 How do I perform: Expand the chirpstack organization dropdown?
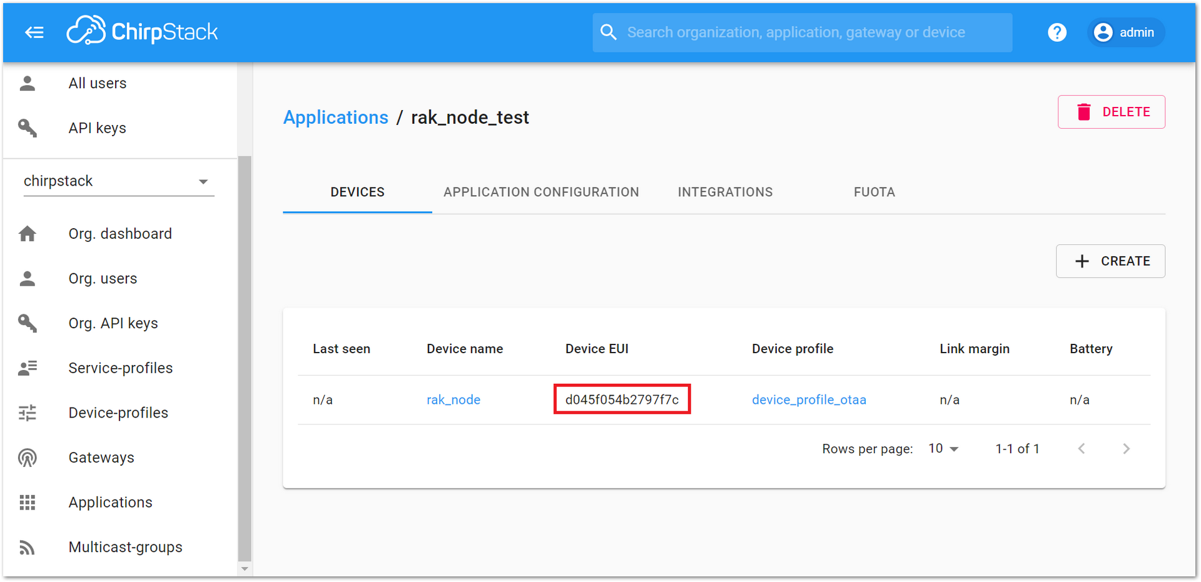click(119, 181)
